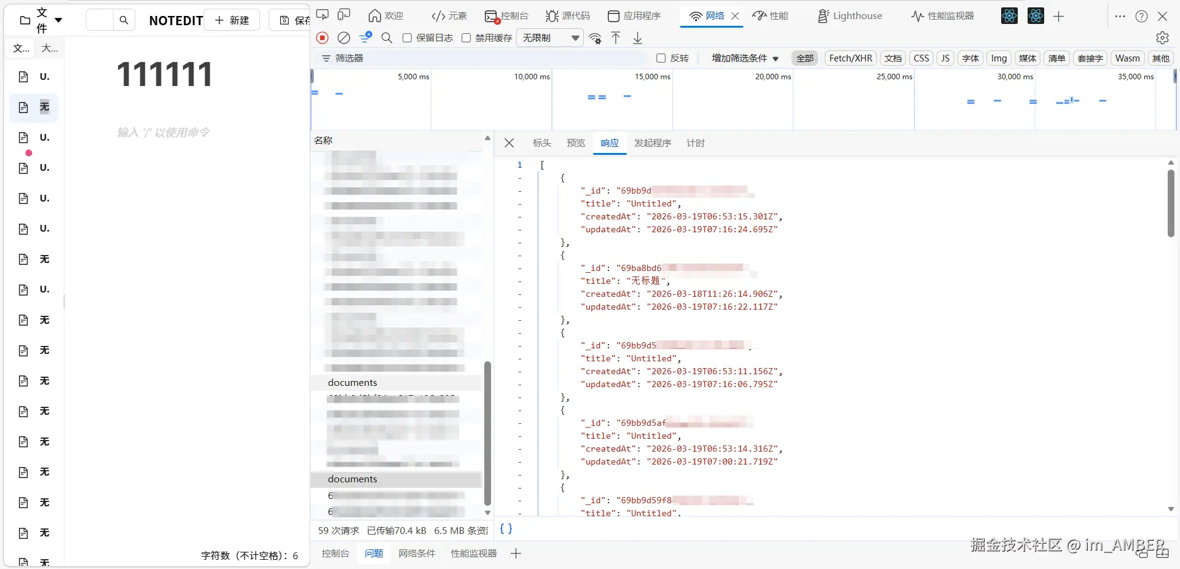Switch to the 性能 tab
This screenshot has height=569, width=1180.
[x=771, y=16]
